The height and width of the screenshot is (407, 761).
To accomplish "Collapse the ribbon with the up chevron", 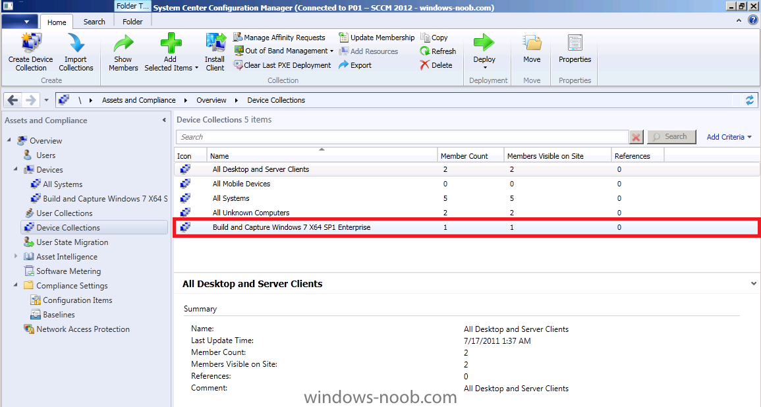I will pos(739,20).
